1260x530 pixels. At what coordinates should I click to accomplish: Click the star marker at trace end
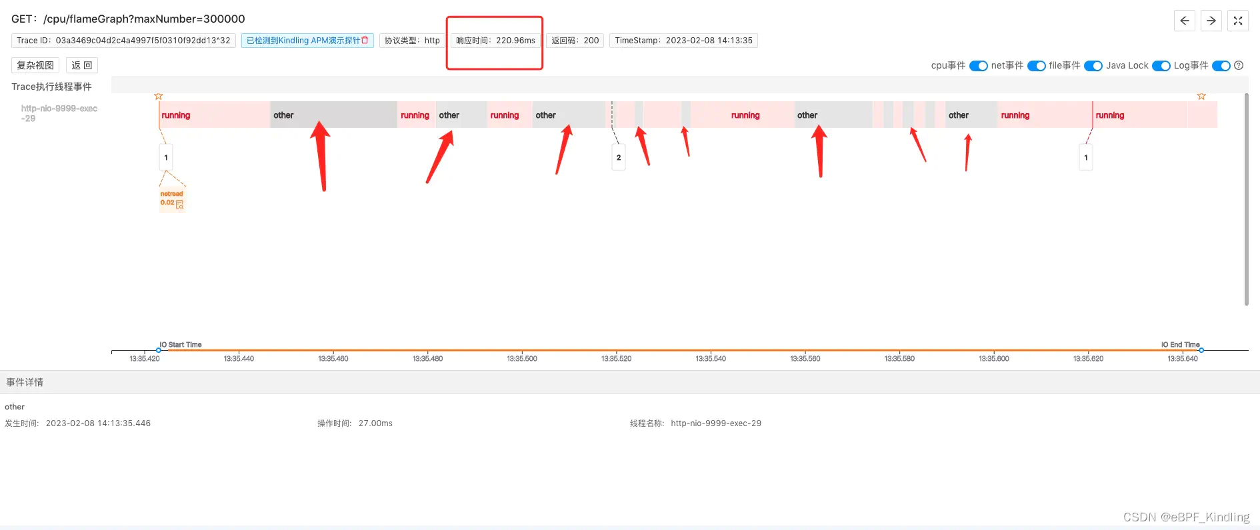(x=1201, y=97)
